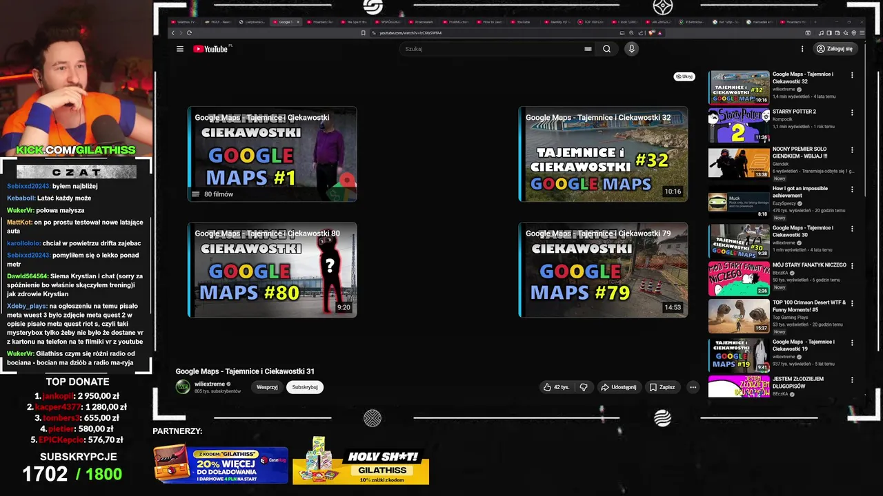
Task: Switch to the active Google Maps tab
Action: point(286,22)
